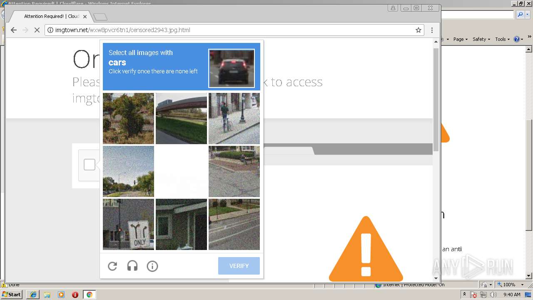Screen dimensions: 533x300
Task: Switch to Chrome taskbar button
Action: click(x=89, y=295)
